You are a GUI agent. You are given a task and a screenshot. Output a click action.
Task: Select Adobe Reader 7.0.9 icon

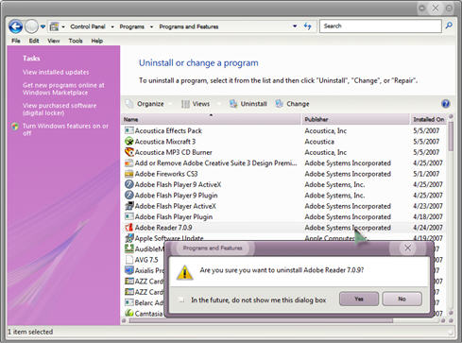tap(129, 228)
